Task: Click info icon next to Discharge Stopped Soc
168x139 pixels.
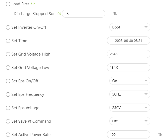Action: pos(59,14)
